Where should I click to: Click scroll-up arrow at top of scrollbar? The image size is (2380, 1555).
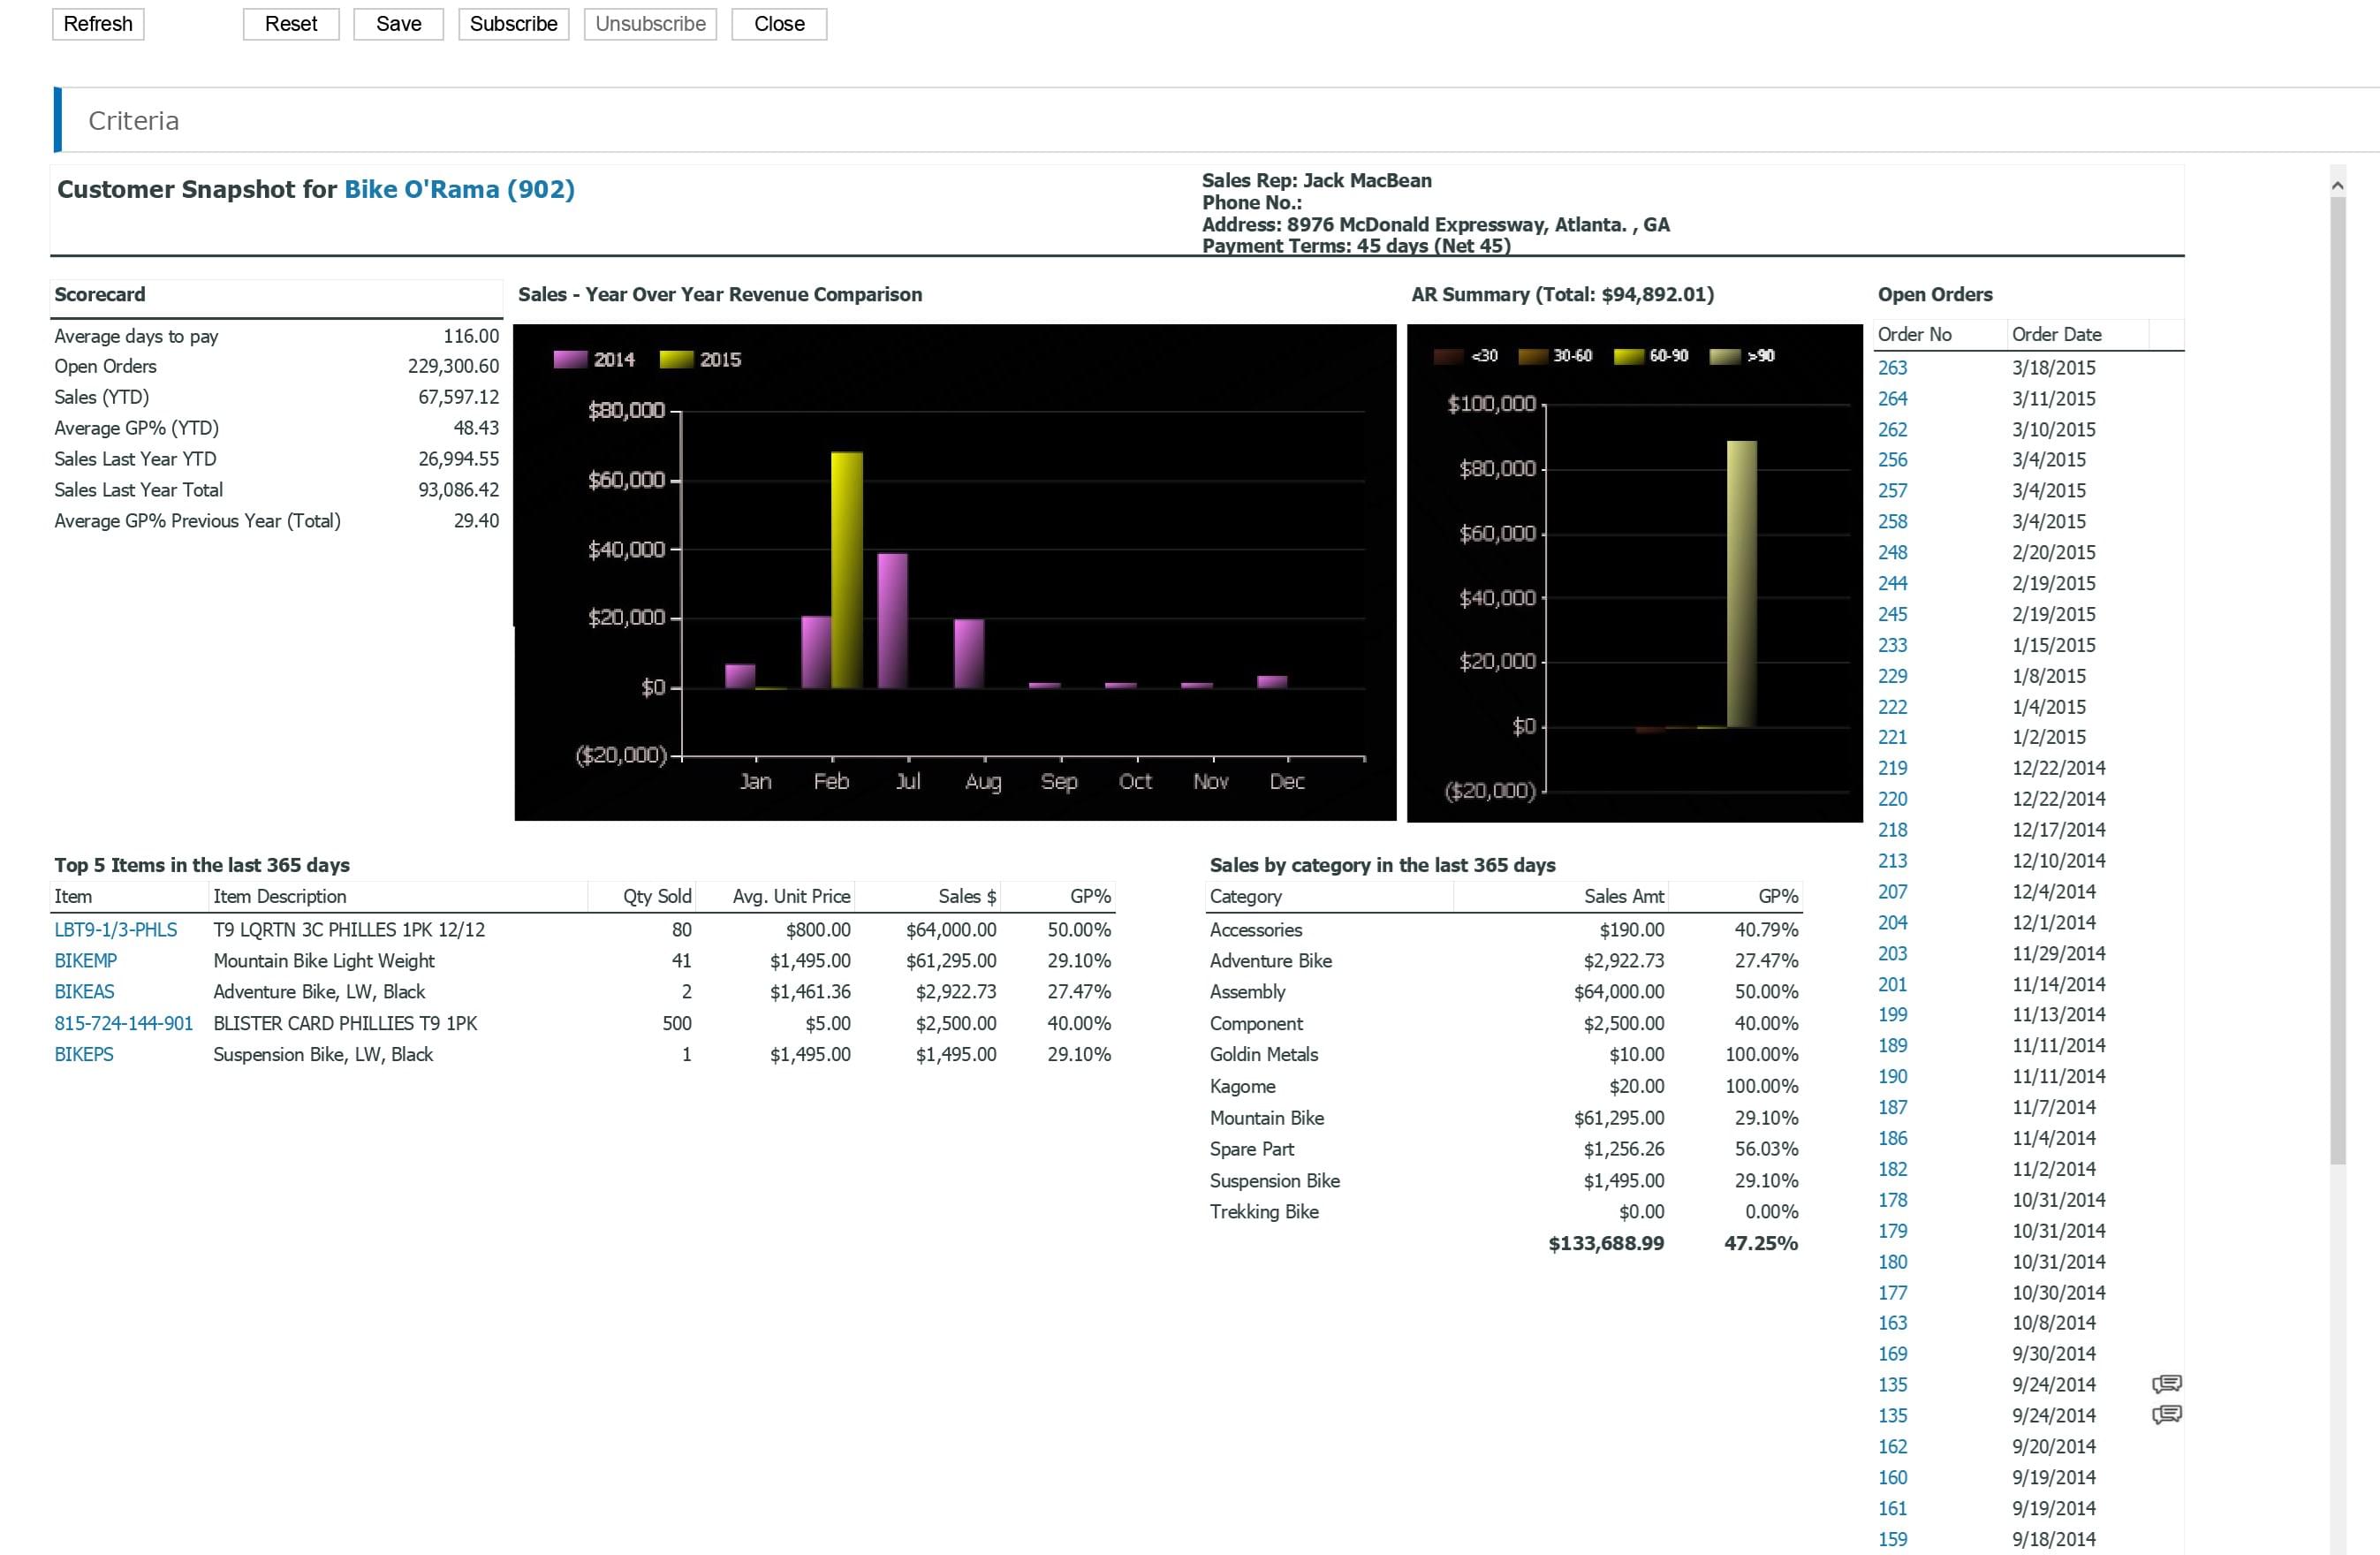pos(2337,185)
